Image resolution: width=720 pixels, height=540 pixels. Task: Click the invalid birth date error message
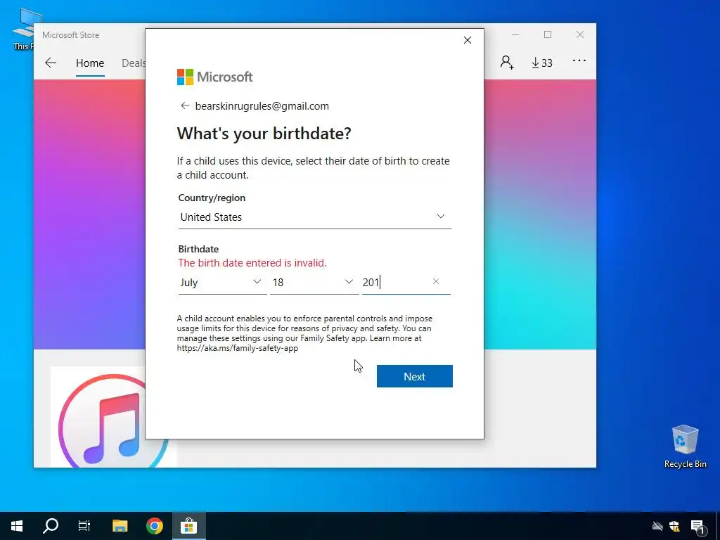click(x=252, y=263)
